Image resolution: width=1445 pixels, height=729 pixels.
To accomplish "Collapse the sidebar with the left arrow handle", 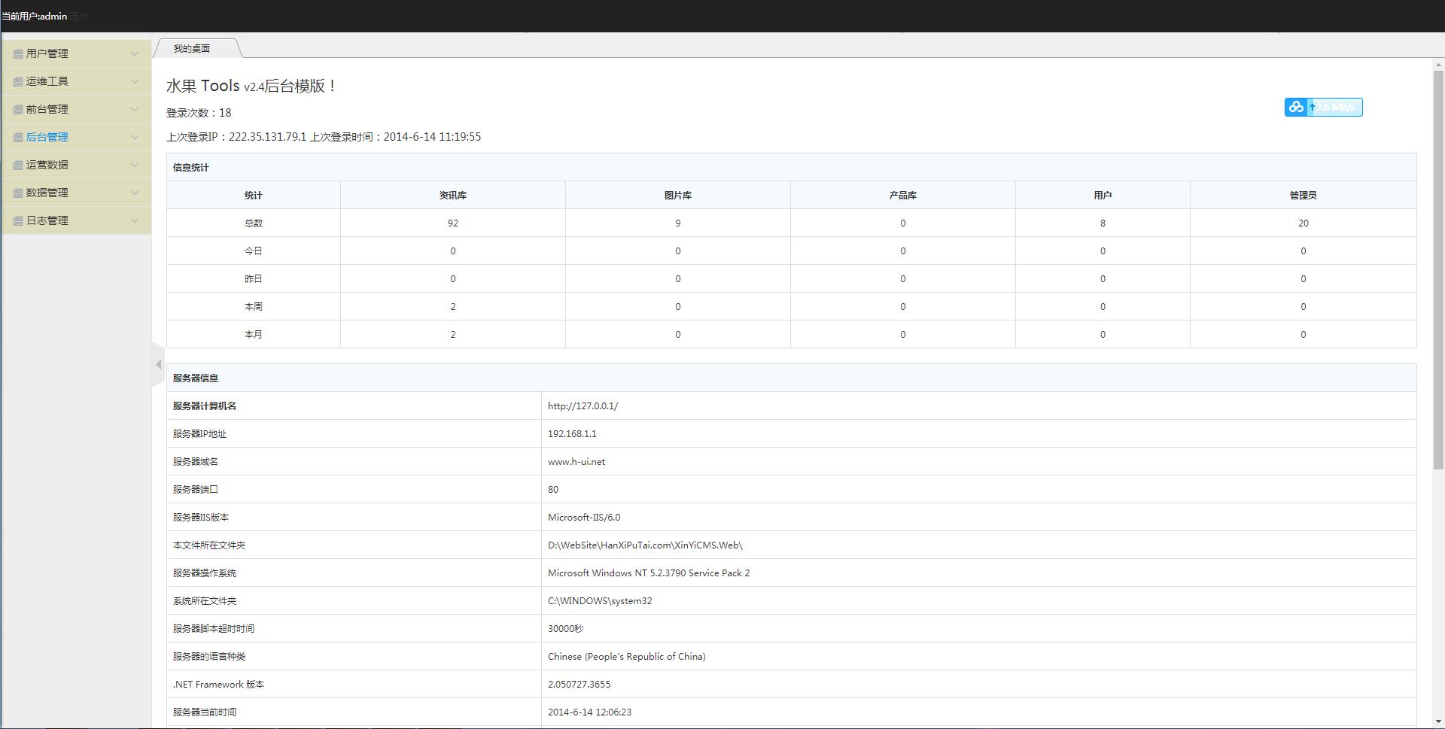I will (x=158, y=365).
